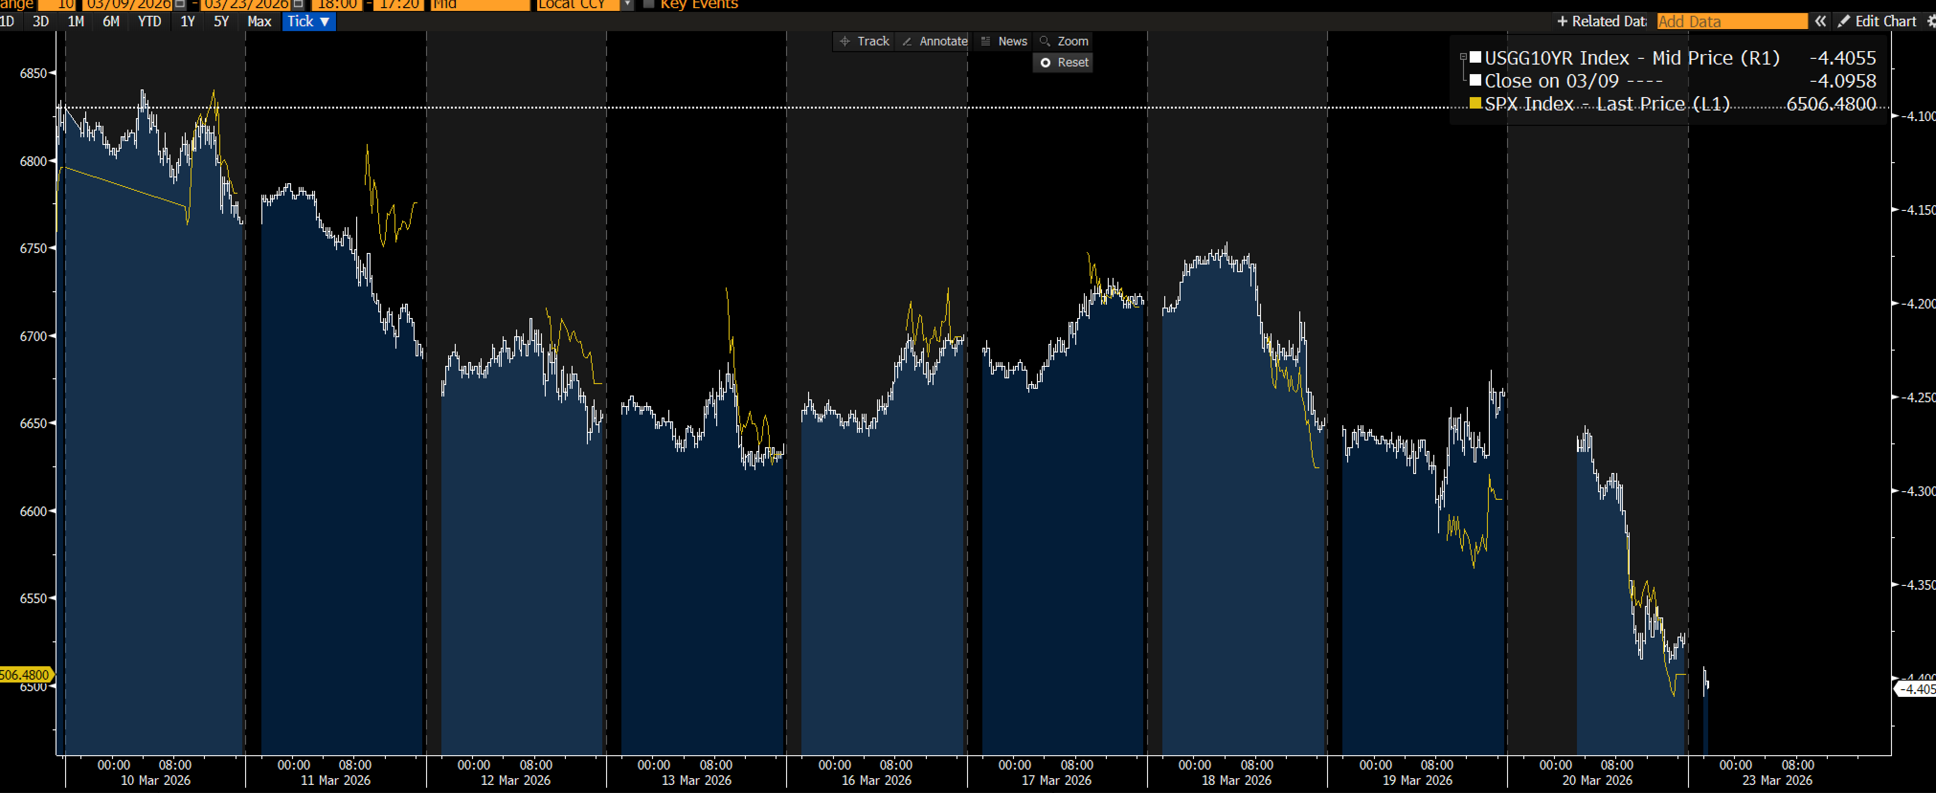Switch to the YTD range tab
Image resolution: width=1936 pixels, height=793 pixels.
tap(149, 21)
